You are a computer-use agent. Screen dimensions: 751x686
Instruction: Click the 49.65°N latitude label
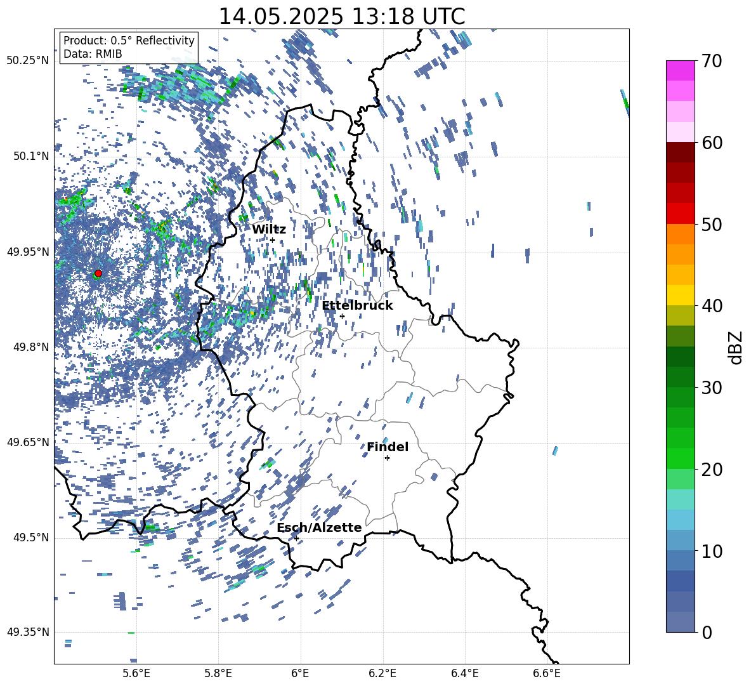[28, 442]
